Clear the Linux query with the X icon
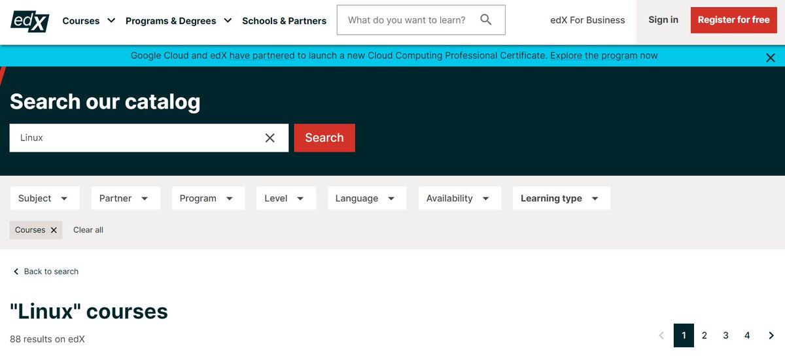 tap(270, 138)
